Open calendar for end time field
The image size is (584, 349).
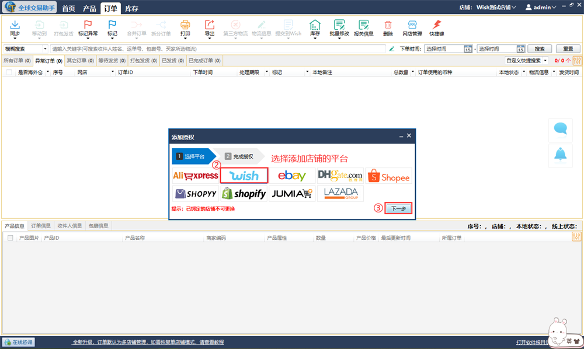point(520,49)
